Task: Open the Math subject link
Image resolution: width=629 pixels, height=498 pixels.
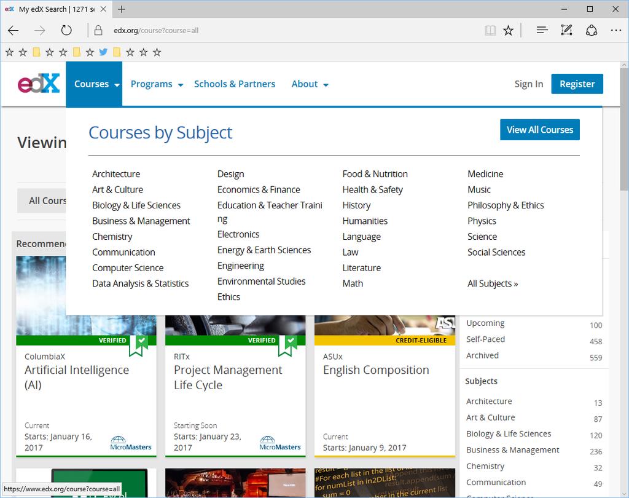Action: click(353, 283)
